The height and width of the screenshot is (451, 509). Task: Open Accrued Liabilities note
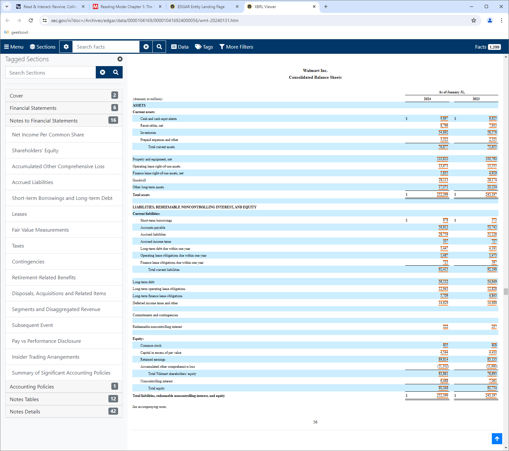pyautogui.click(x=64, y=182)
